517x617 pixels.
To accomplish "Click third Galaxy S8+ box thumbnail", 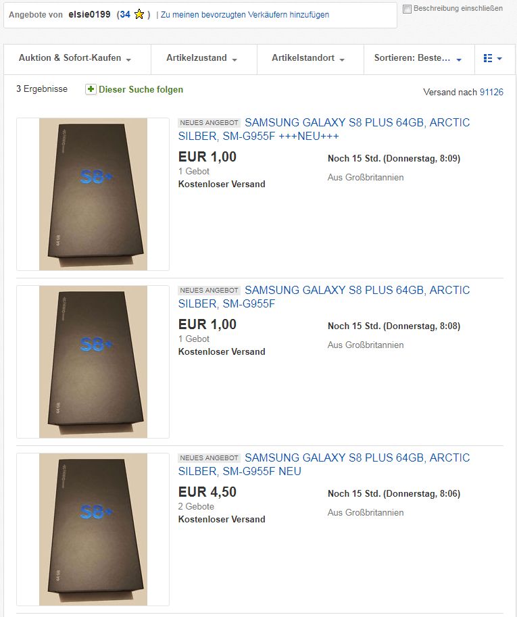I will (93, 529).
